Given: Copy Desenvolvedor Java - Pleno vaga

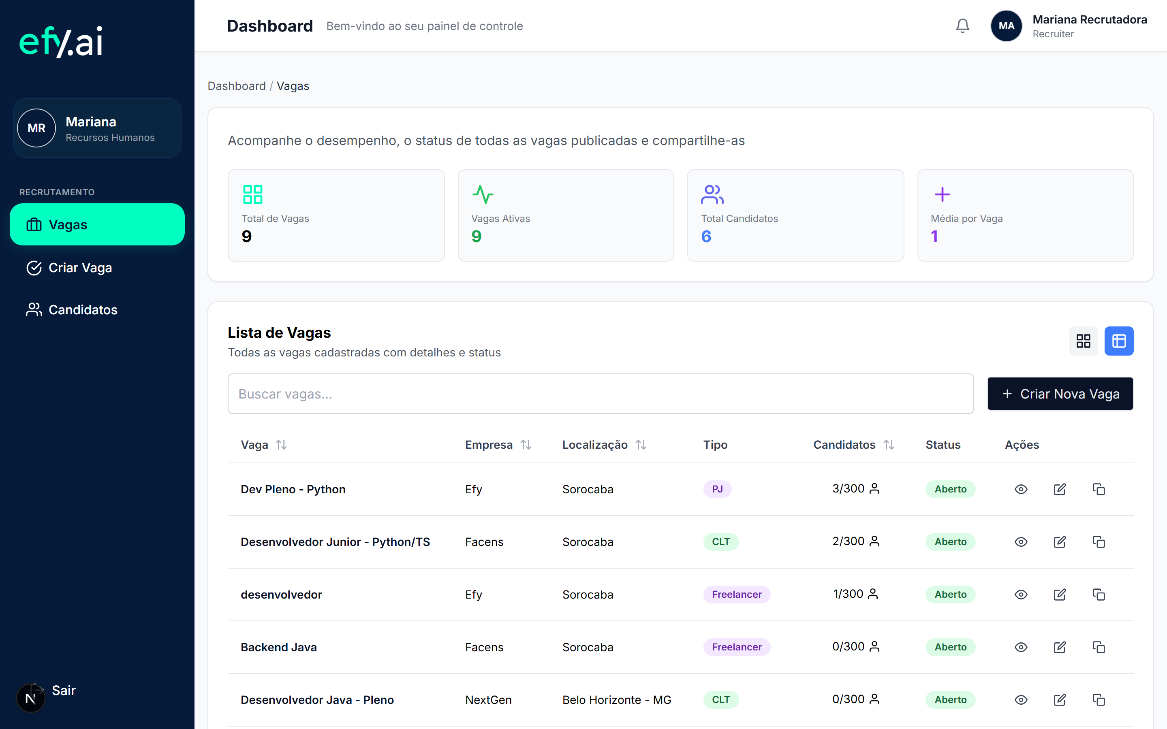Looking at the screenshot, I should pyautogui.click(x=1099, y=699).
